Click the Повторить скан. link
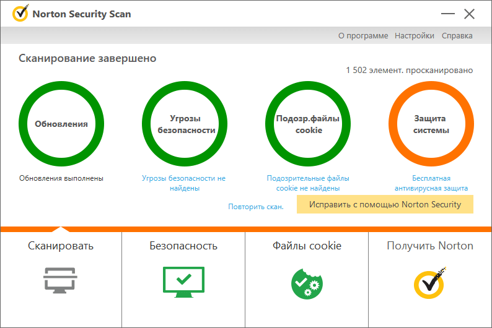 coord(255,207)
